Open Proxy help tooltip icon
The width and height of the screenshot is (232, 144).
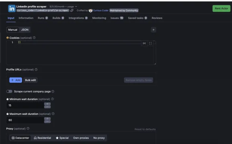pyautogui.click(x=28, y=129)
